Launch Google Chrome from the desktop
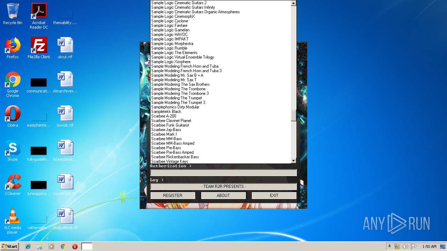 [13, 84]
